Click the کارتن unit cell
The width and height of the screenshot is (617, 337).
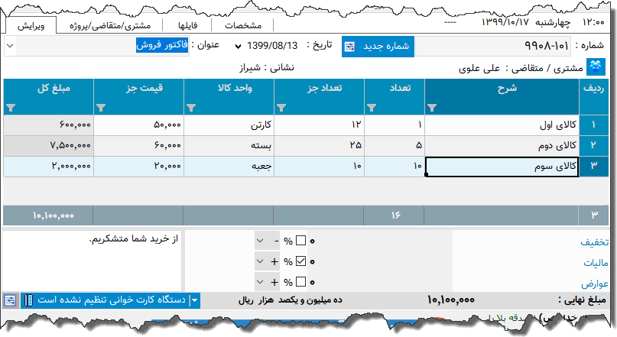coord(229,125)
